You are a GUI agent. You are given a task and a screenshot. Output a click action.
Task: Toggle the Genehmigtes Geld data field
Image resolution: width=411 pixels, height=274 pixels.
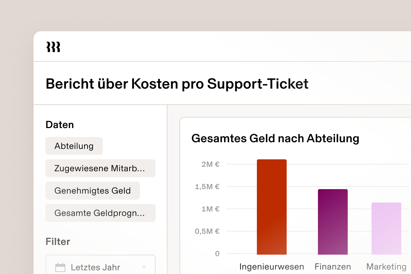pos(92,191)
